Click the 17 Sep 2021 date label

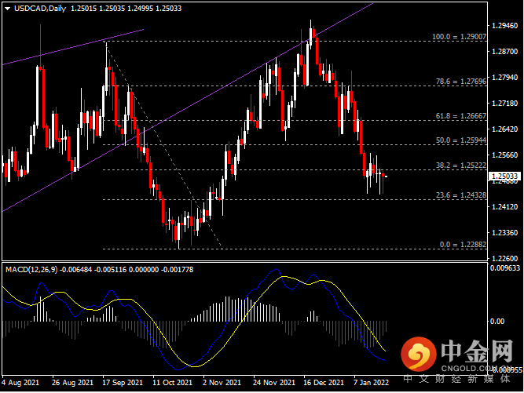click(x=123, y=382)
